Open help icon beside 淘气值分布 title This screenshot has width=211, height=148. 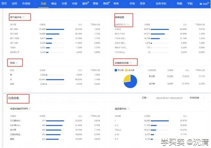click(24, 17)
